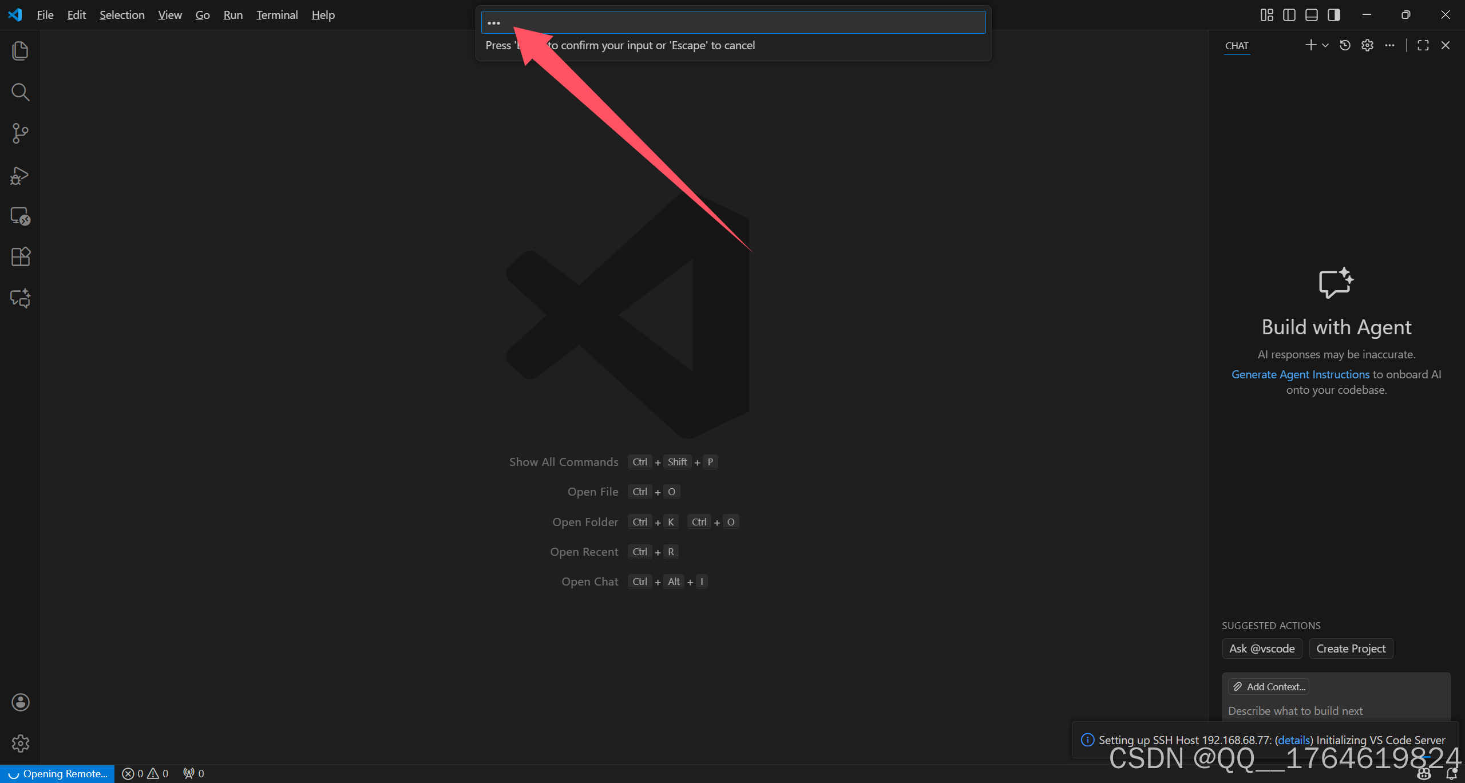
Task: Open chat sessions icon in activity bar
Action: click(x=20, y=298)
